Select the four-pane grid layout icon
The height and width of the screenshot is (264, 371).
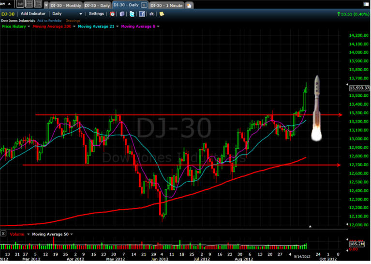(x=29, y=4)
